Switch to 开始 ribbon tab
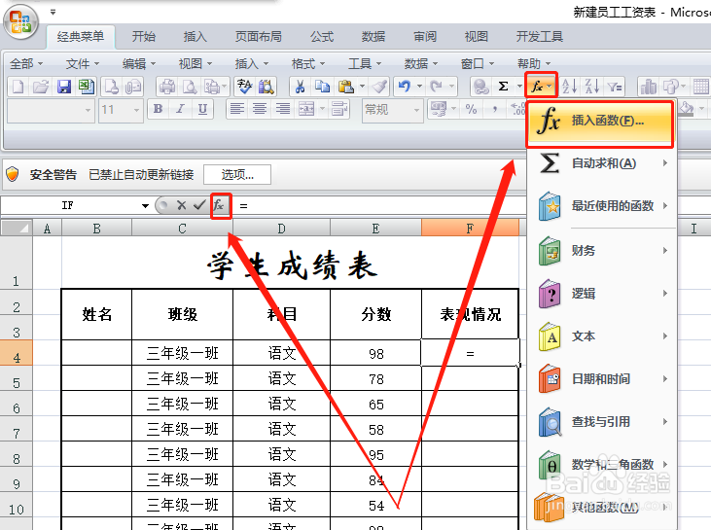The height and width of the screenshot is (530, 711). pos(144,37)
